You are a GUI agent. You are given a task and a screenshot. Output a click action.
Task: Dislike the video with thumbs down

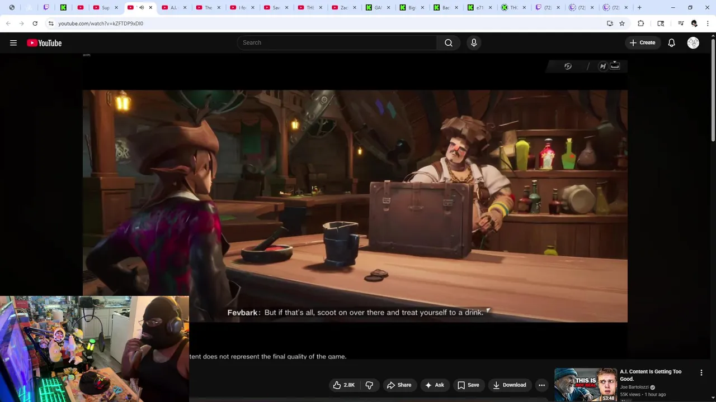[x=369, y=385]
